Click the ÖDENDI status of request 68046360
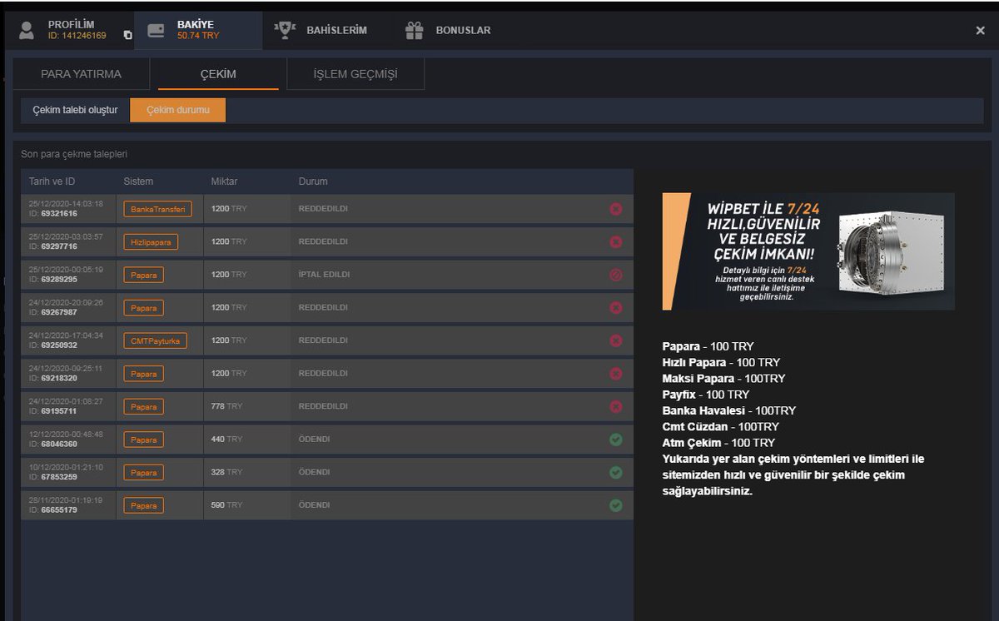This screenshot has width=999, height=621. coord(314,440)
